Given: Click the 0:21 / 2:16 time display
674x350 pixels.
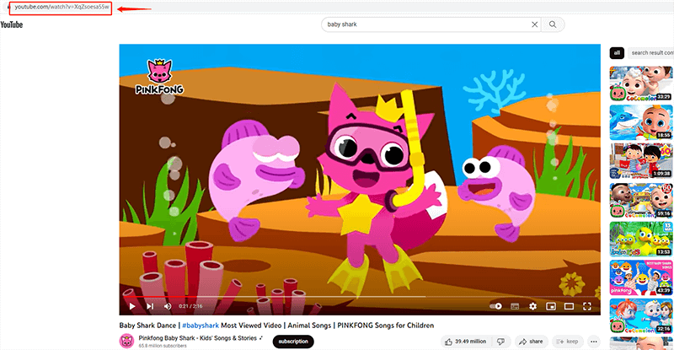Looking at the screenshot, I should coord(190,306).
